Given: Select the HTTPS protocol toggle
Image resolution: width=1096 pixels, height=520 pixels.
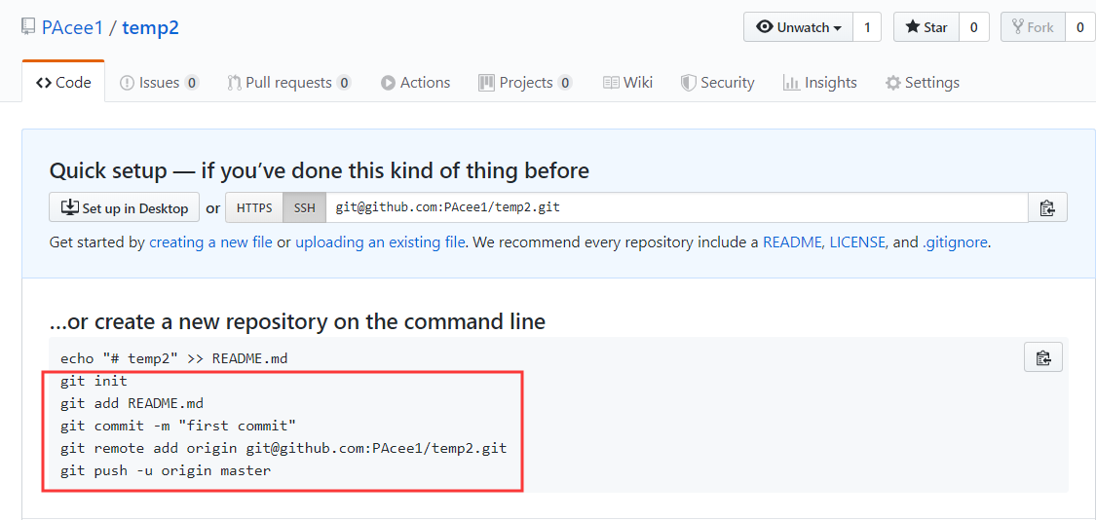Looking at the screenshot, I should [x=254, y=207].
